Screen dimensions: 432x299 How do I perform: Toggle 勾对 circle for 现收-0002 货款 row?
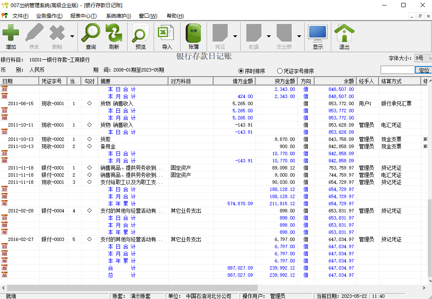tap(89, 139)
